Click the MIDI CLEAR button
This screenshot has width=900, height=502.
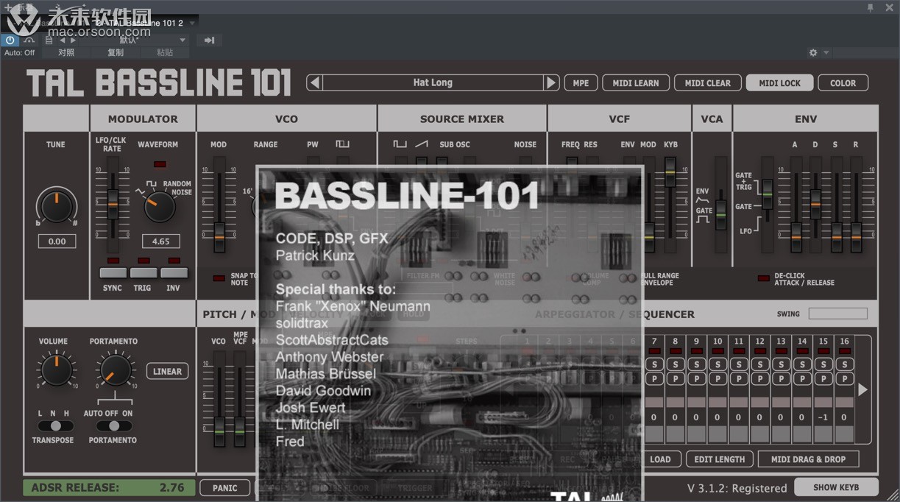(x=707, y=83)
